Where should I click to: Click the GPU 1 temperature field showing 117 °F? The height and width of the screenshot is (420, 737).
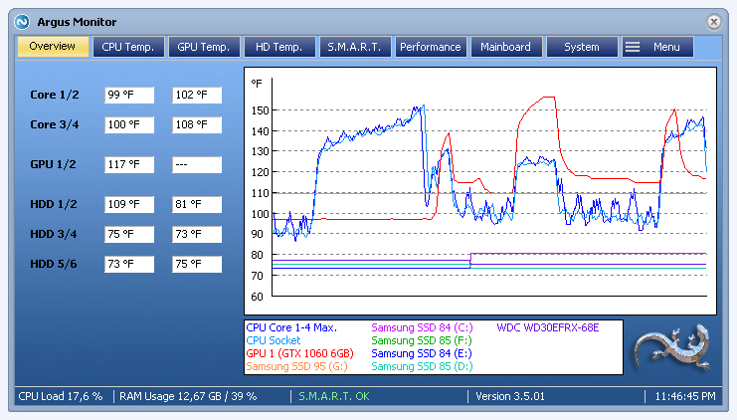tap(129, 164)
